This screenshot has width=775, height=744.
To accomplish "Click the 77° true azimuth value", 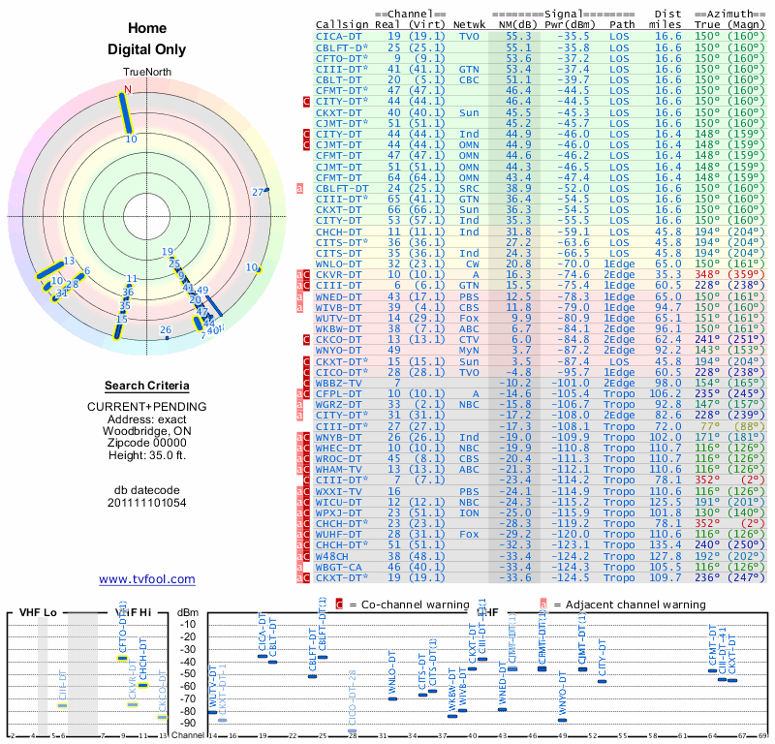I will point(711,426).
